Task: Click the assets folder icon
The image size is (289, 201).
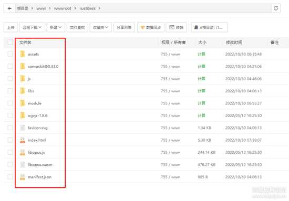Action: (x=23, y=54)
